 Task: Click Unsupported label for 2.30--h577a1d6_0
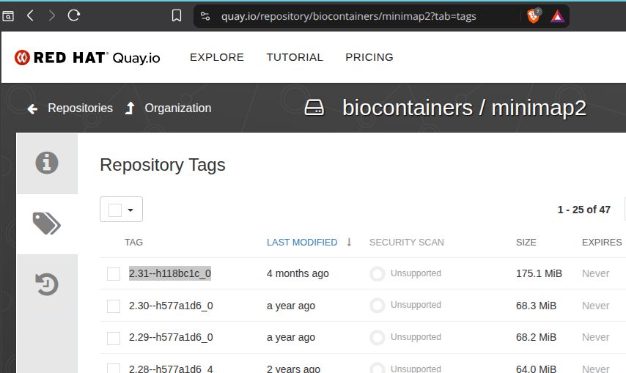point(416,305)
